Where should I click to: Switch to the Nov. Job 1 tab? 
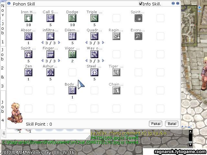click(3, 24)
